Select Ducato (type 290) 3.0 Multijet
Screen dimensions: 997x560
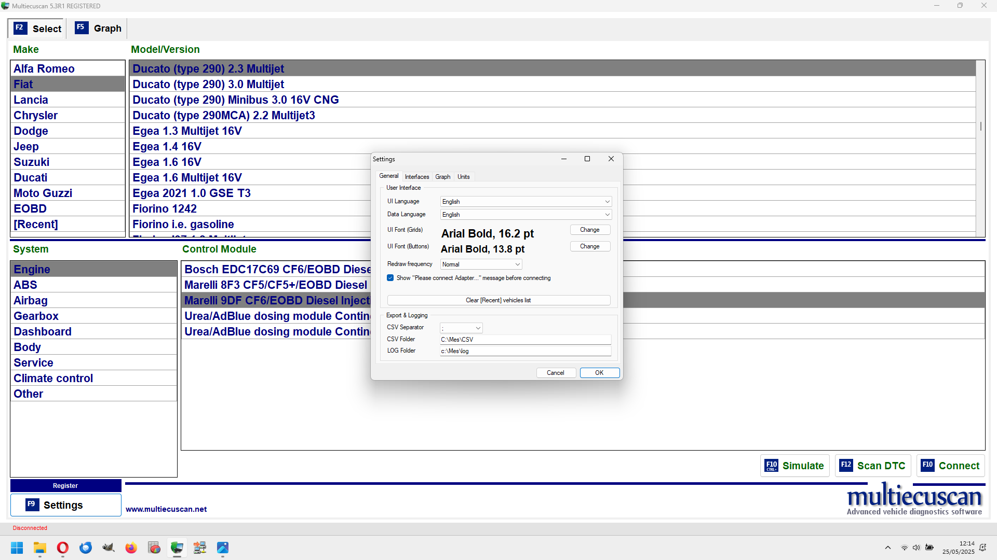coord(553,85)
